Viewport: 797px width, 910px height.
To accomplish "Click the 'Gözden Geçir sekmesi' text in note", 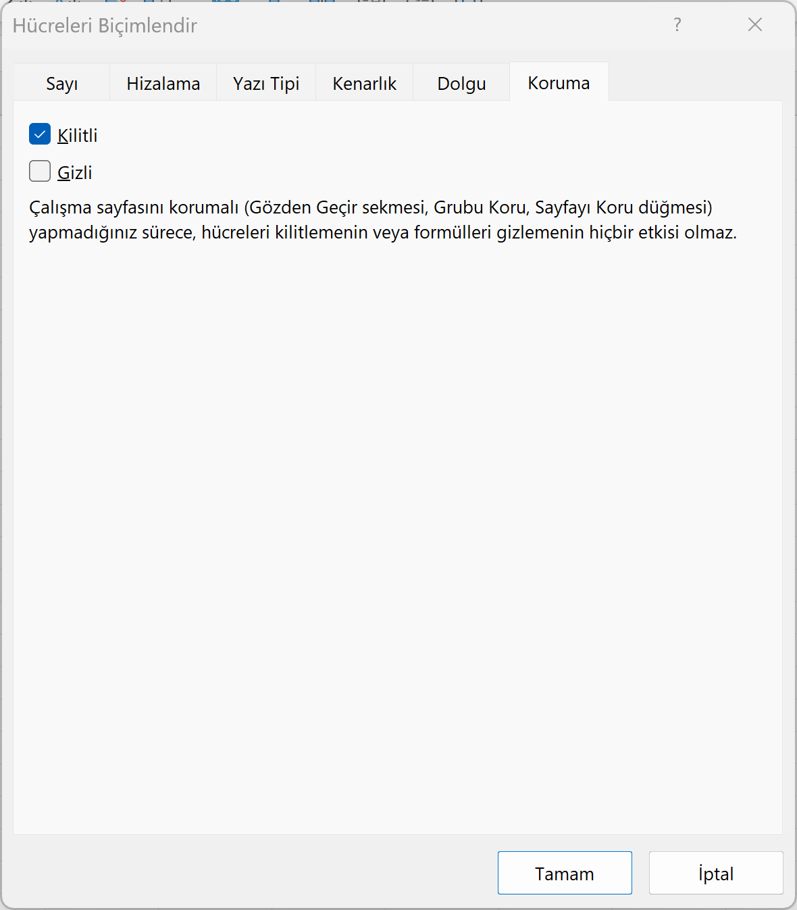I will (x=338, y=207).
